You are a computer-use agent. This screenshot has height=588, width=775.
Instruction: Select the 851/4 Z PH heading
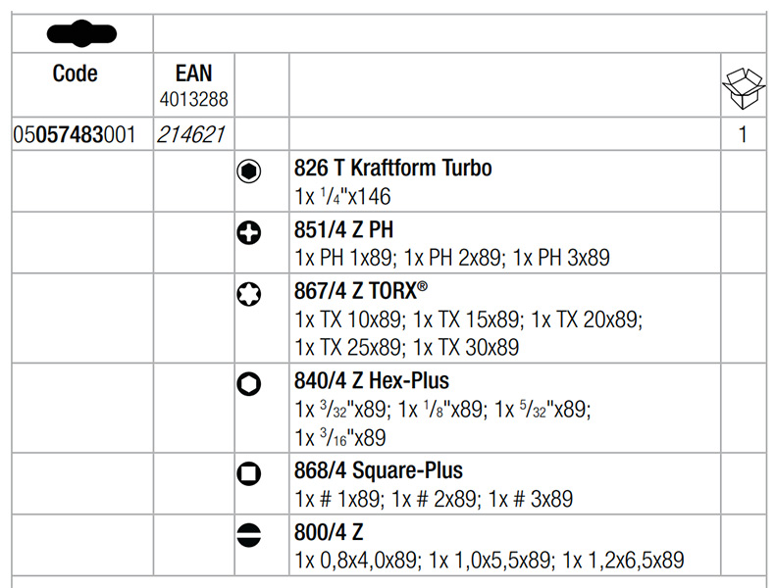(342, 229)
